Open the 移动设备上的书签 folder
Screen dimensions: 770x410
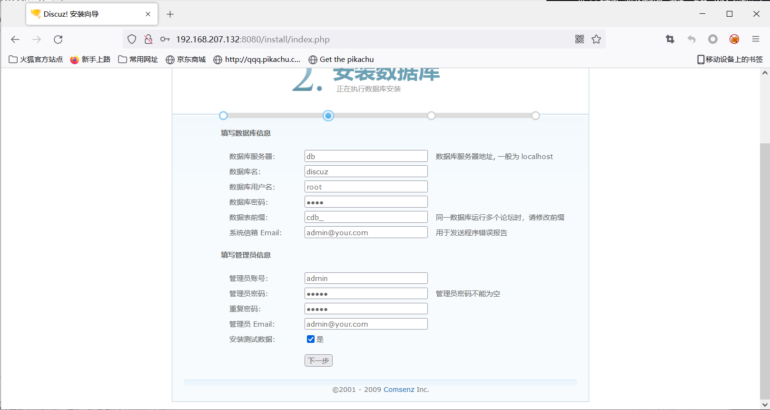[730, 60]
